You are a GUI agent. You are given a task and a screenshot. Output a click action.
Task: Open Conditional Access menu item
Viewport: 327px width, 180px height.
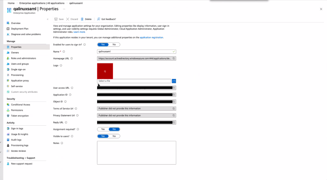coord(21,105)
